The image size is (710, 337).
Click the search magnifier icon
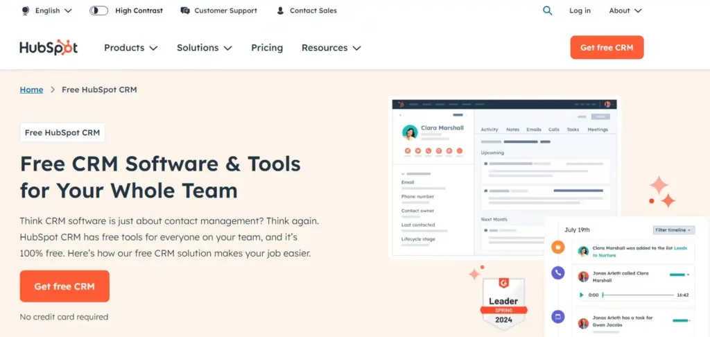click(548, 10)
